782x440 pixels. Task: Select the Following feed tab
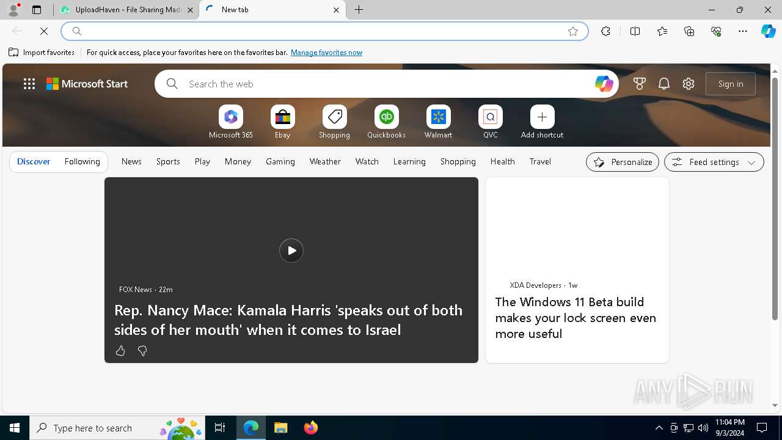82,161
